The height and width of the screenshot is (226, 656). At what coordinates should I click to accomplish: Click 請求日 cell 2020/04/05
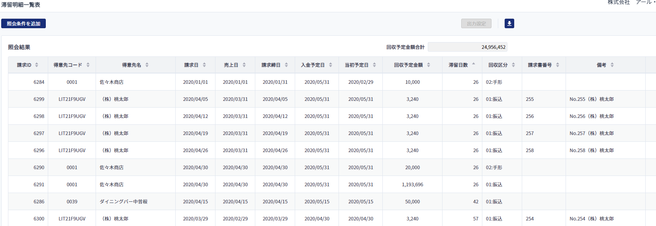point(196,99)
